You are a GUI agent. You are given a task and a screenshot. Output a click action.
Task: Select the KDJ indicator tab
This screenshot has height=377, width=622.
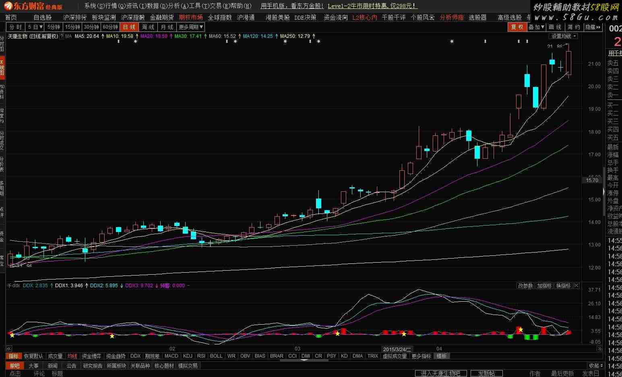pyautogui.click(x=188, y=356)
